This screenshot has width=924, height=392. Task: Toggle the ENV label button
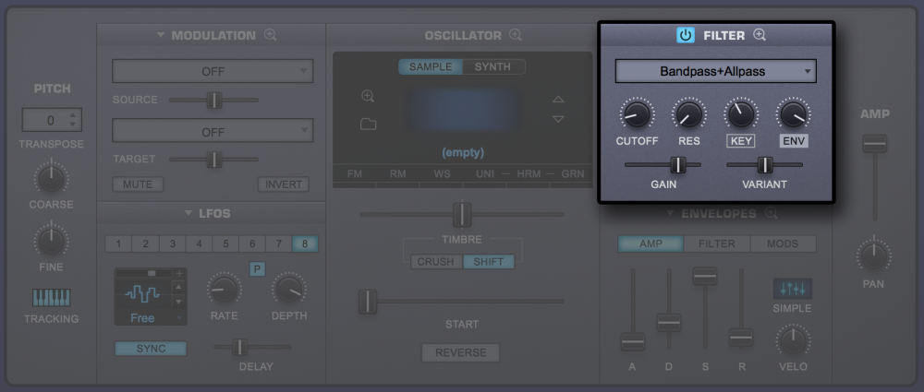(793, 141)
